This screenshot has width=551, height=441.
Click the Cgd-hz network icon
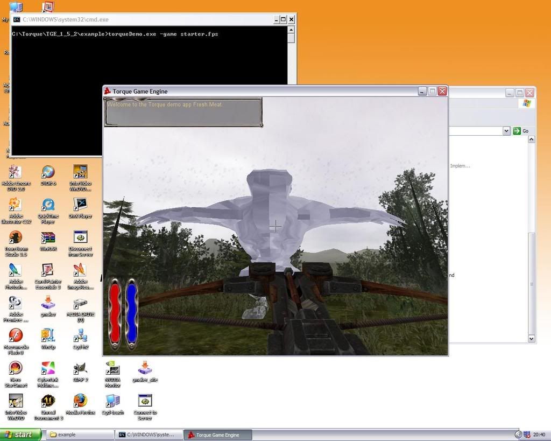pos(81,339)
